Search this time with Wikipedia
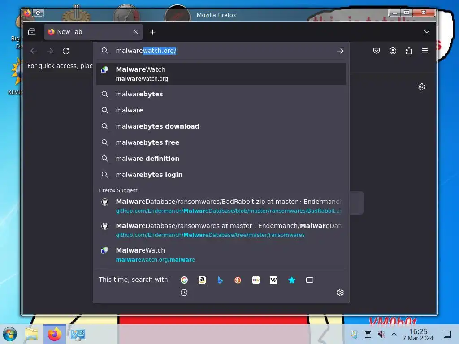The height and width of the screenshot is (344, 459). pyautogui.click(x=274, y=280)
